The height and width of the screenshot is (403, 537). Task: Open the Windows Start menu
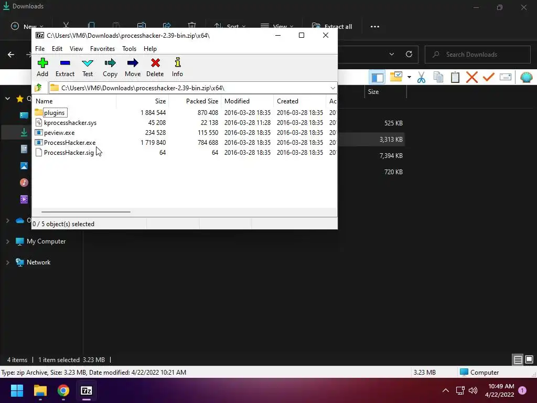coord(17,390)
